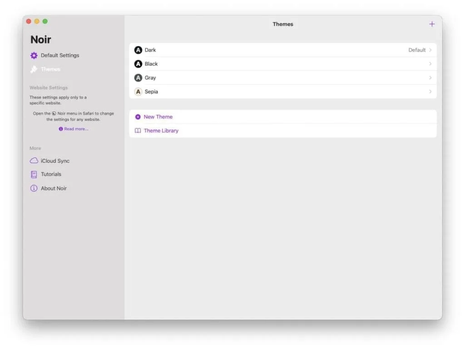Click the cloud icon beside iCloud Sync
The image size is (465, 350).
pos(34,161)
